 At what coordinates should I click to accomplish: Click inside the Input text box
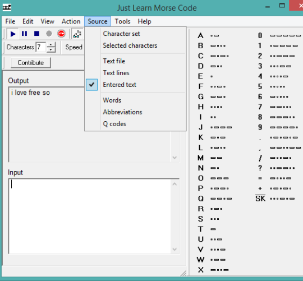coord(90,216)
